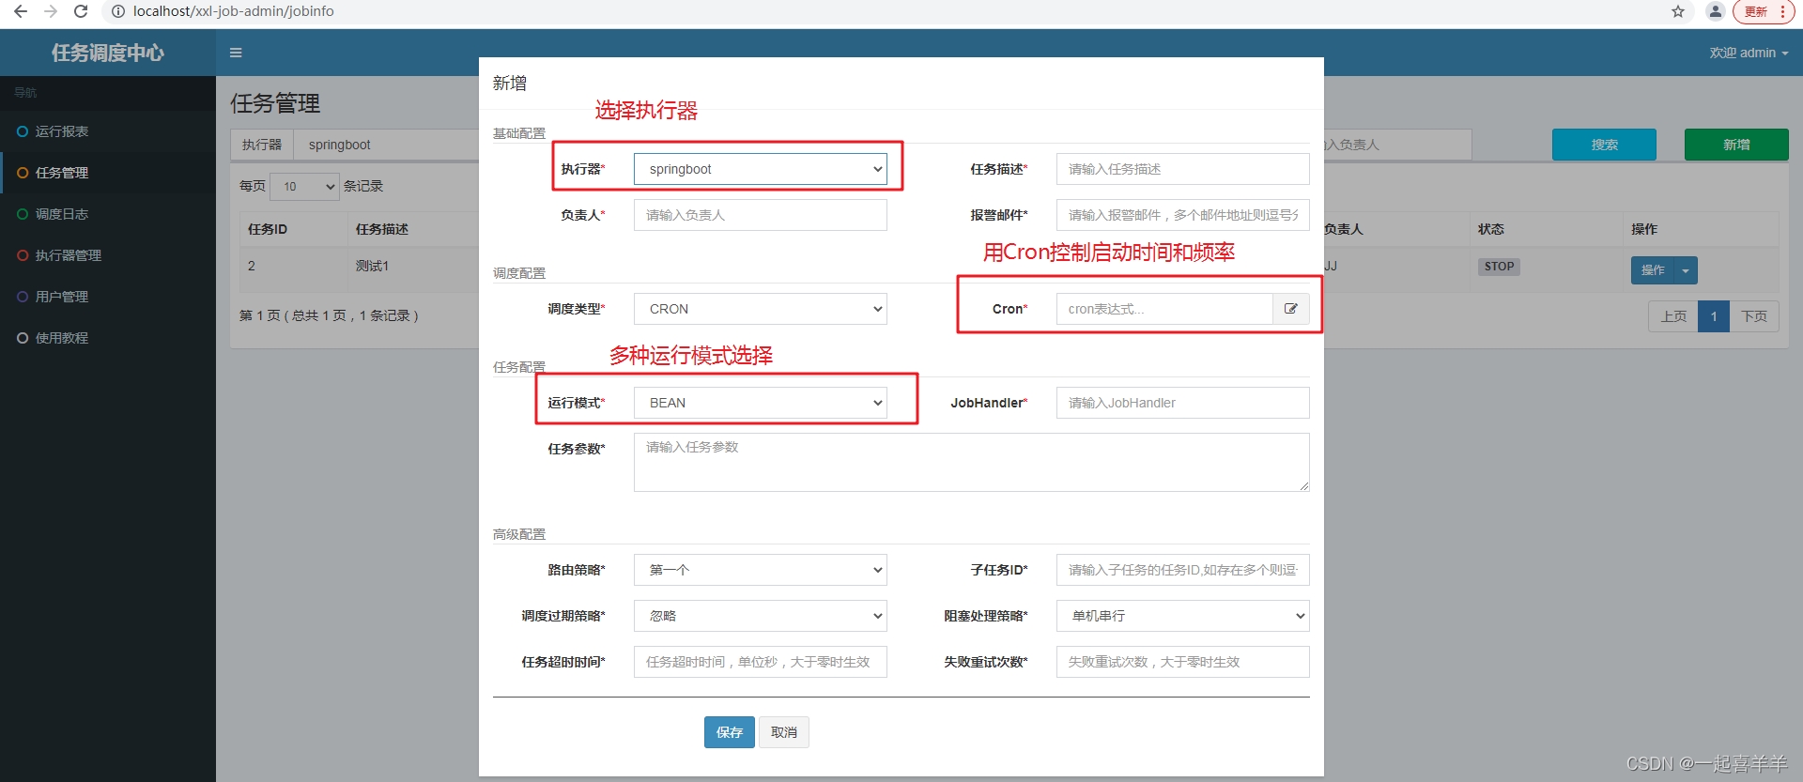Expand the 欢迎 admin user dropdown

[1749, 53]
